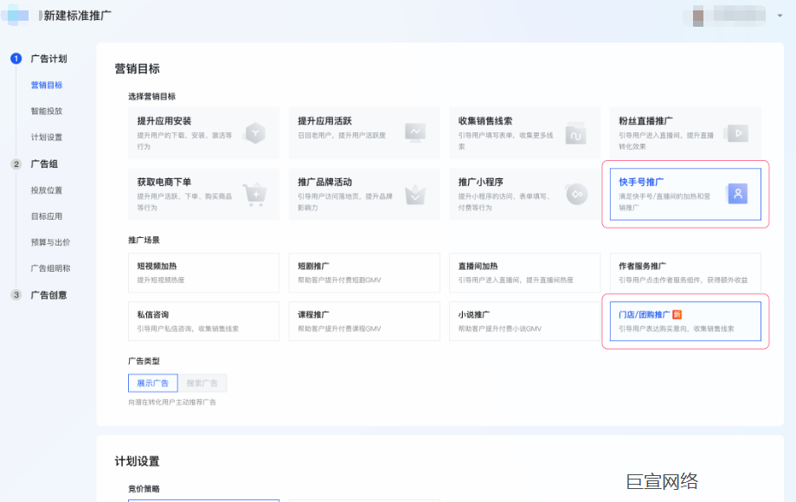Switch ad type to 搜索广告
This screenshot has width=796, height=502.
tap(202, 383)
